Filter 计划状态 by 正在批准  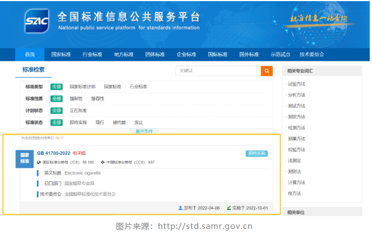(78, 110)
